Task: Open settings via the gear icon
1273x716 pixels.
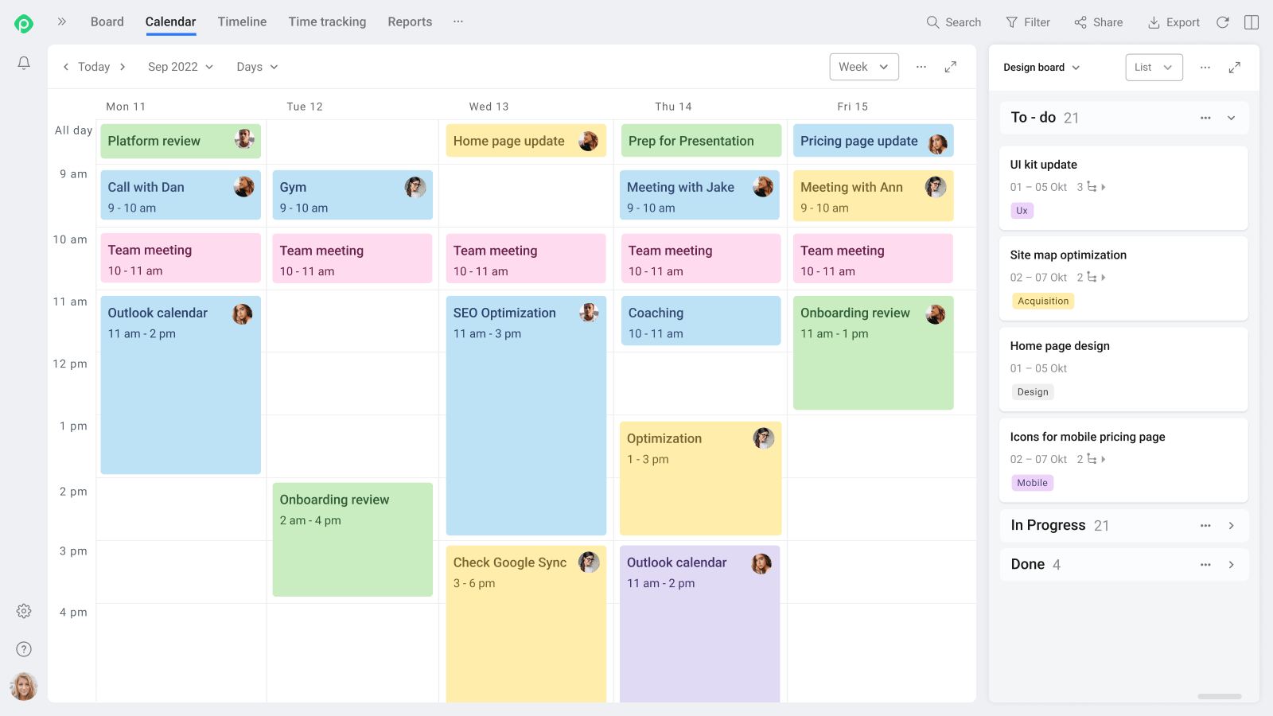Action: (x=24, y=611)
